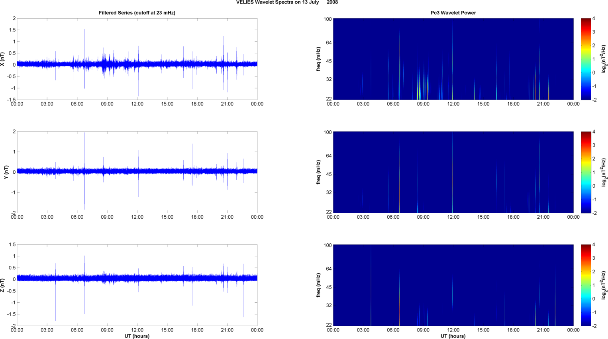Click the 'Z (nT)' axis label
The width and height of the screenshot is (608, 339).
tap(3, 285)
